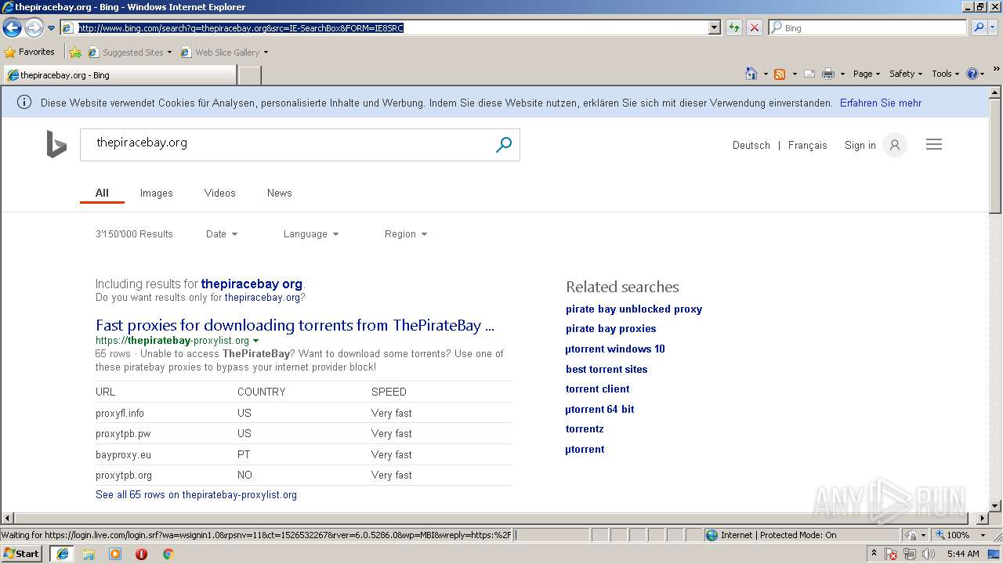Viewport: 1003px width, 564px height.
Task: Expand the green URL arrow for thepiratebay-proxylist.org
Action: [x=256, y=341]
